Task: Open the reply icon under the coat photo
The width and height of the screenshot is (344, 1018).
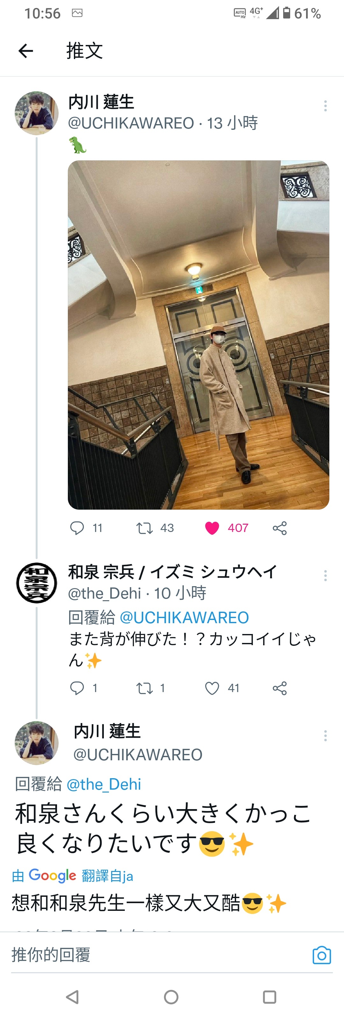Action: click(x=77, y=528)
